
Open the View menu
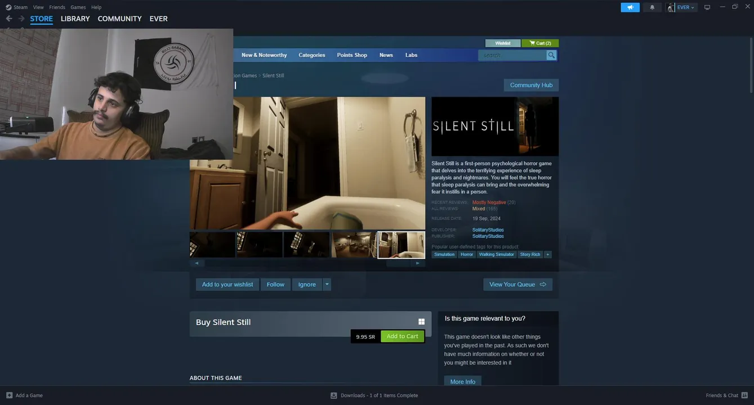[x=38, y=7]
